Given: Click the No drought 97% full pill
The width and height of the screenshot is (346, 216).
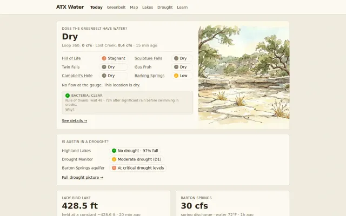Looking at the screenshot, I should coord(135,151).
